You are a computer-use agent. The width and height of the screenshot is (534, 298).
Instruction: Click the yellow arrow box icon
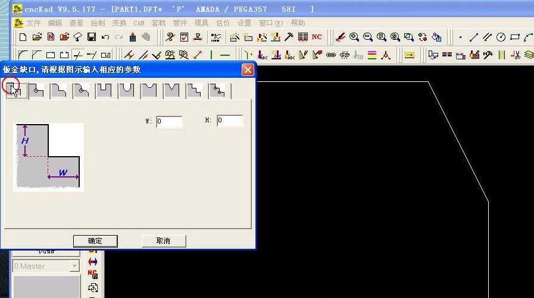410,55
